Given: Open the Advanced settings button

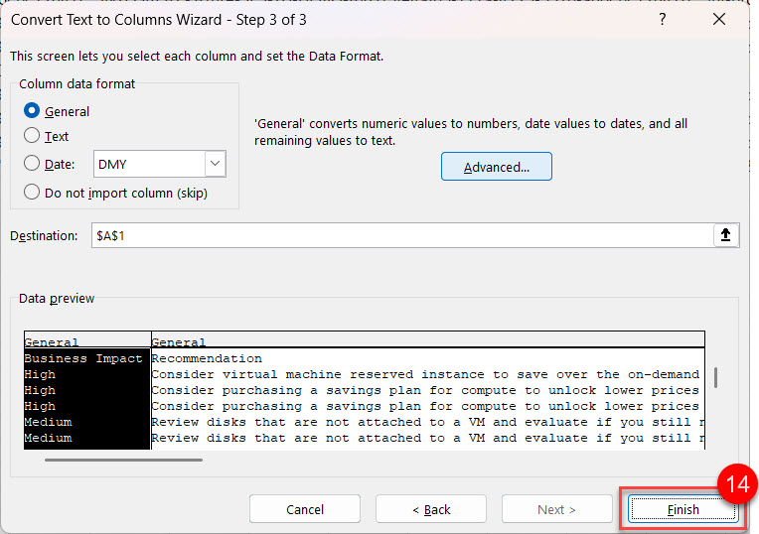Looking at the screenshot, I should tap(496, 167).
